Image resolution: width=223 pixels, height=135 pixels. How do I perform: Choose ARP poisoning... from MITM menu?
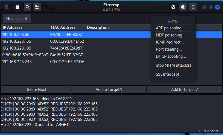[173, 28]
